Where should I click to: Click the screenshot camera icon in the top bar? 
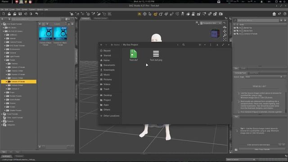[219, 2]
